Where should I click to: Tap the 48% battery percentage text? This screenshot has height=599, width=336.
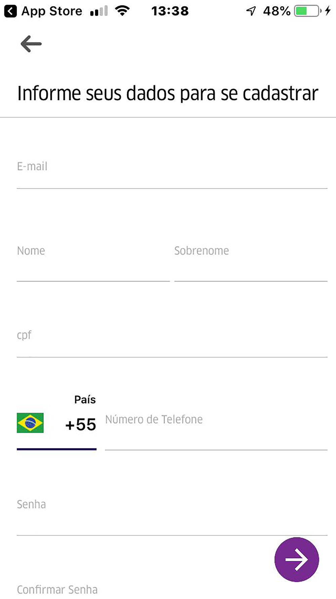point(277,11)
